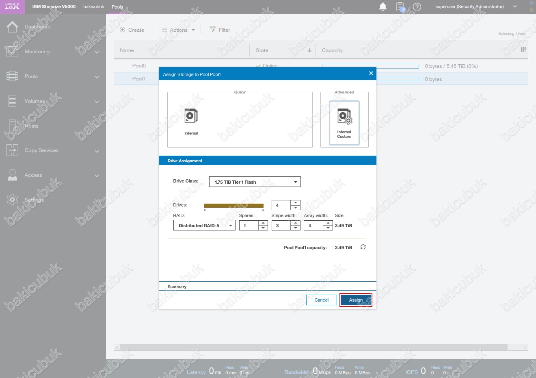Screen dimensions: 536x378
Task: Click the Drives count slider bar
Action: (x=234, y=206)
